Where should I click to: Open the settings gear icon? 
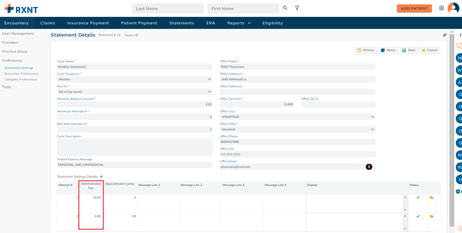(441, 8)
